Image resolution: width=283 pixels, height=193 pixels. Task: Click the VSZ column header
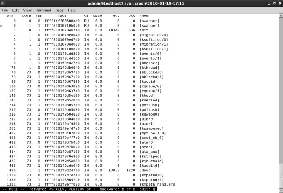(x=116, y=16)
